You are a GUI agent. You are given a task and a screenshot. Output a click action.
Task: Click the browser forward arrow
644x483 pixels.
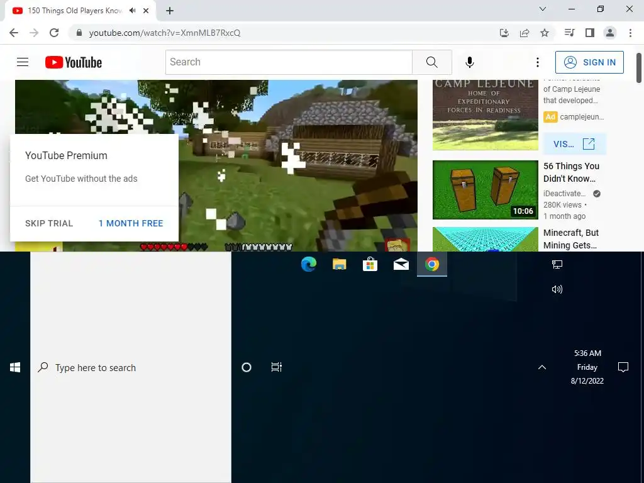point(34,33)
